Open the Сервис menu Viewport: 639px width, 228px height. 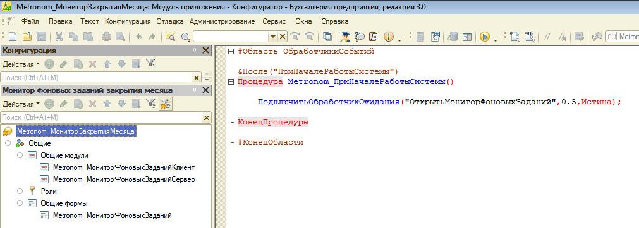pos(274,21)
